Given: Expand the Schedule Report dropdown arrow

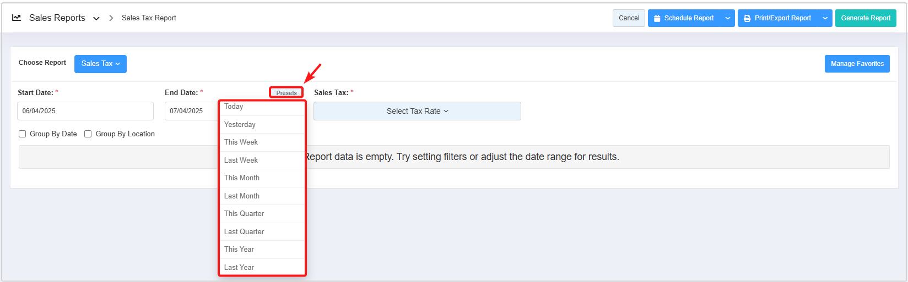Looking at the screenshot, I should point(728,18).
